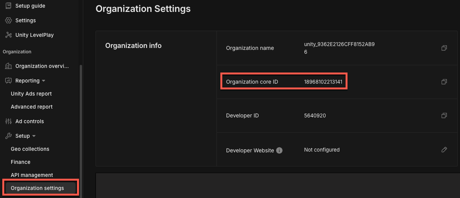Copy the Organization name value
Viewport: 460px width, 198px height.
tap(444, 48)
